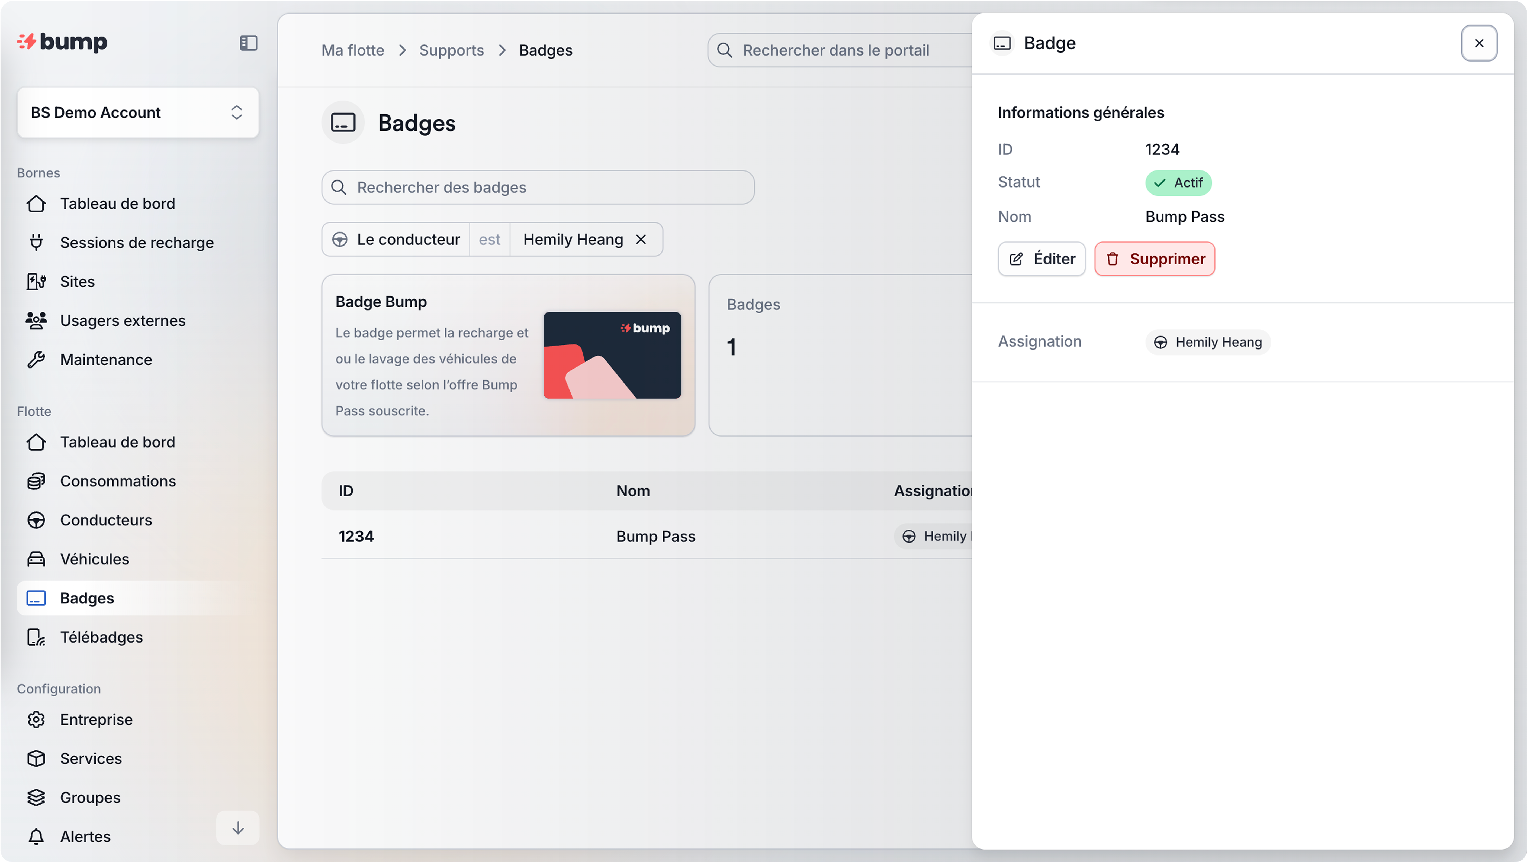
Task: Navigate to Supports breadcrumb link
Action: [451, 50]
